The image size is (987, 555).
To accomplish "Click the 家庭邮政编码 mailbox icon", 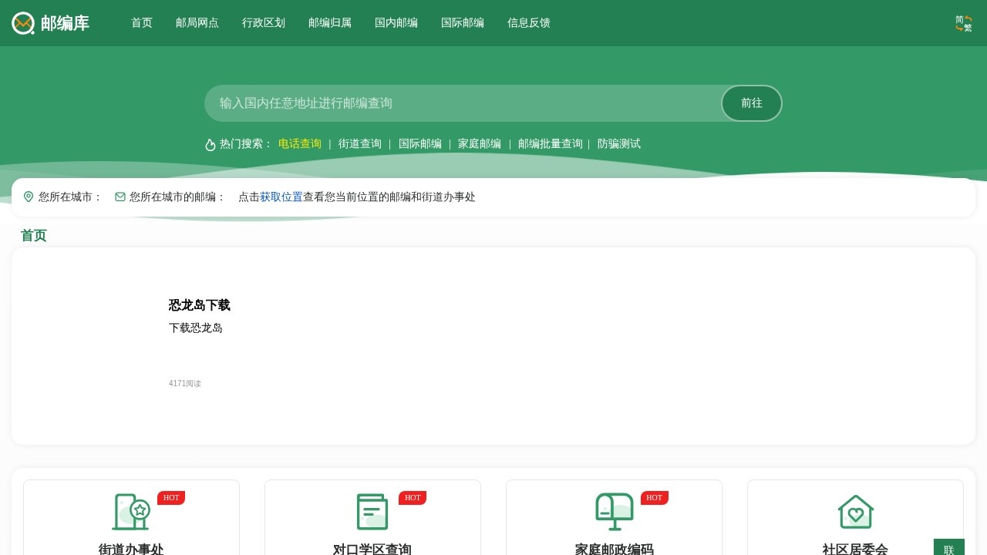I will pyautogui.click(x=614, y=512).
